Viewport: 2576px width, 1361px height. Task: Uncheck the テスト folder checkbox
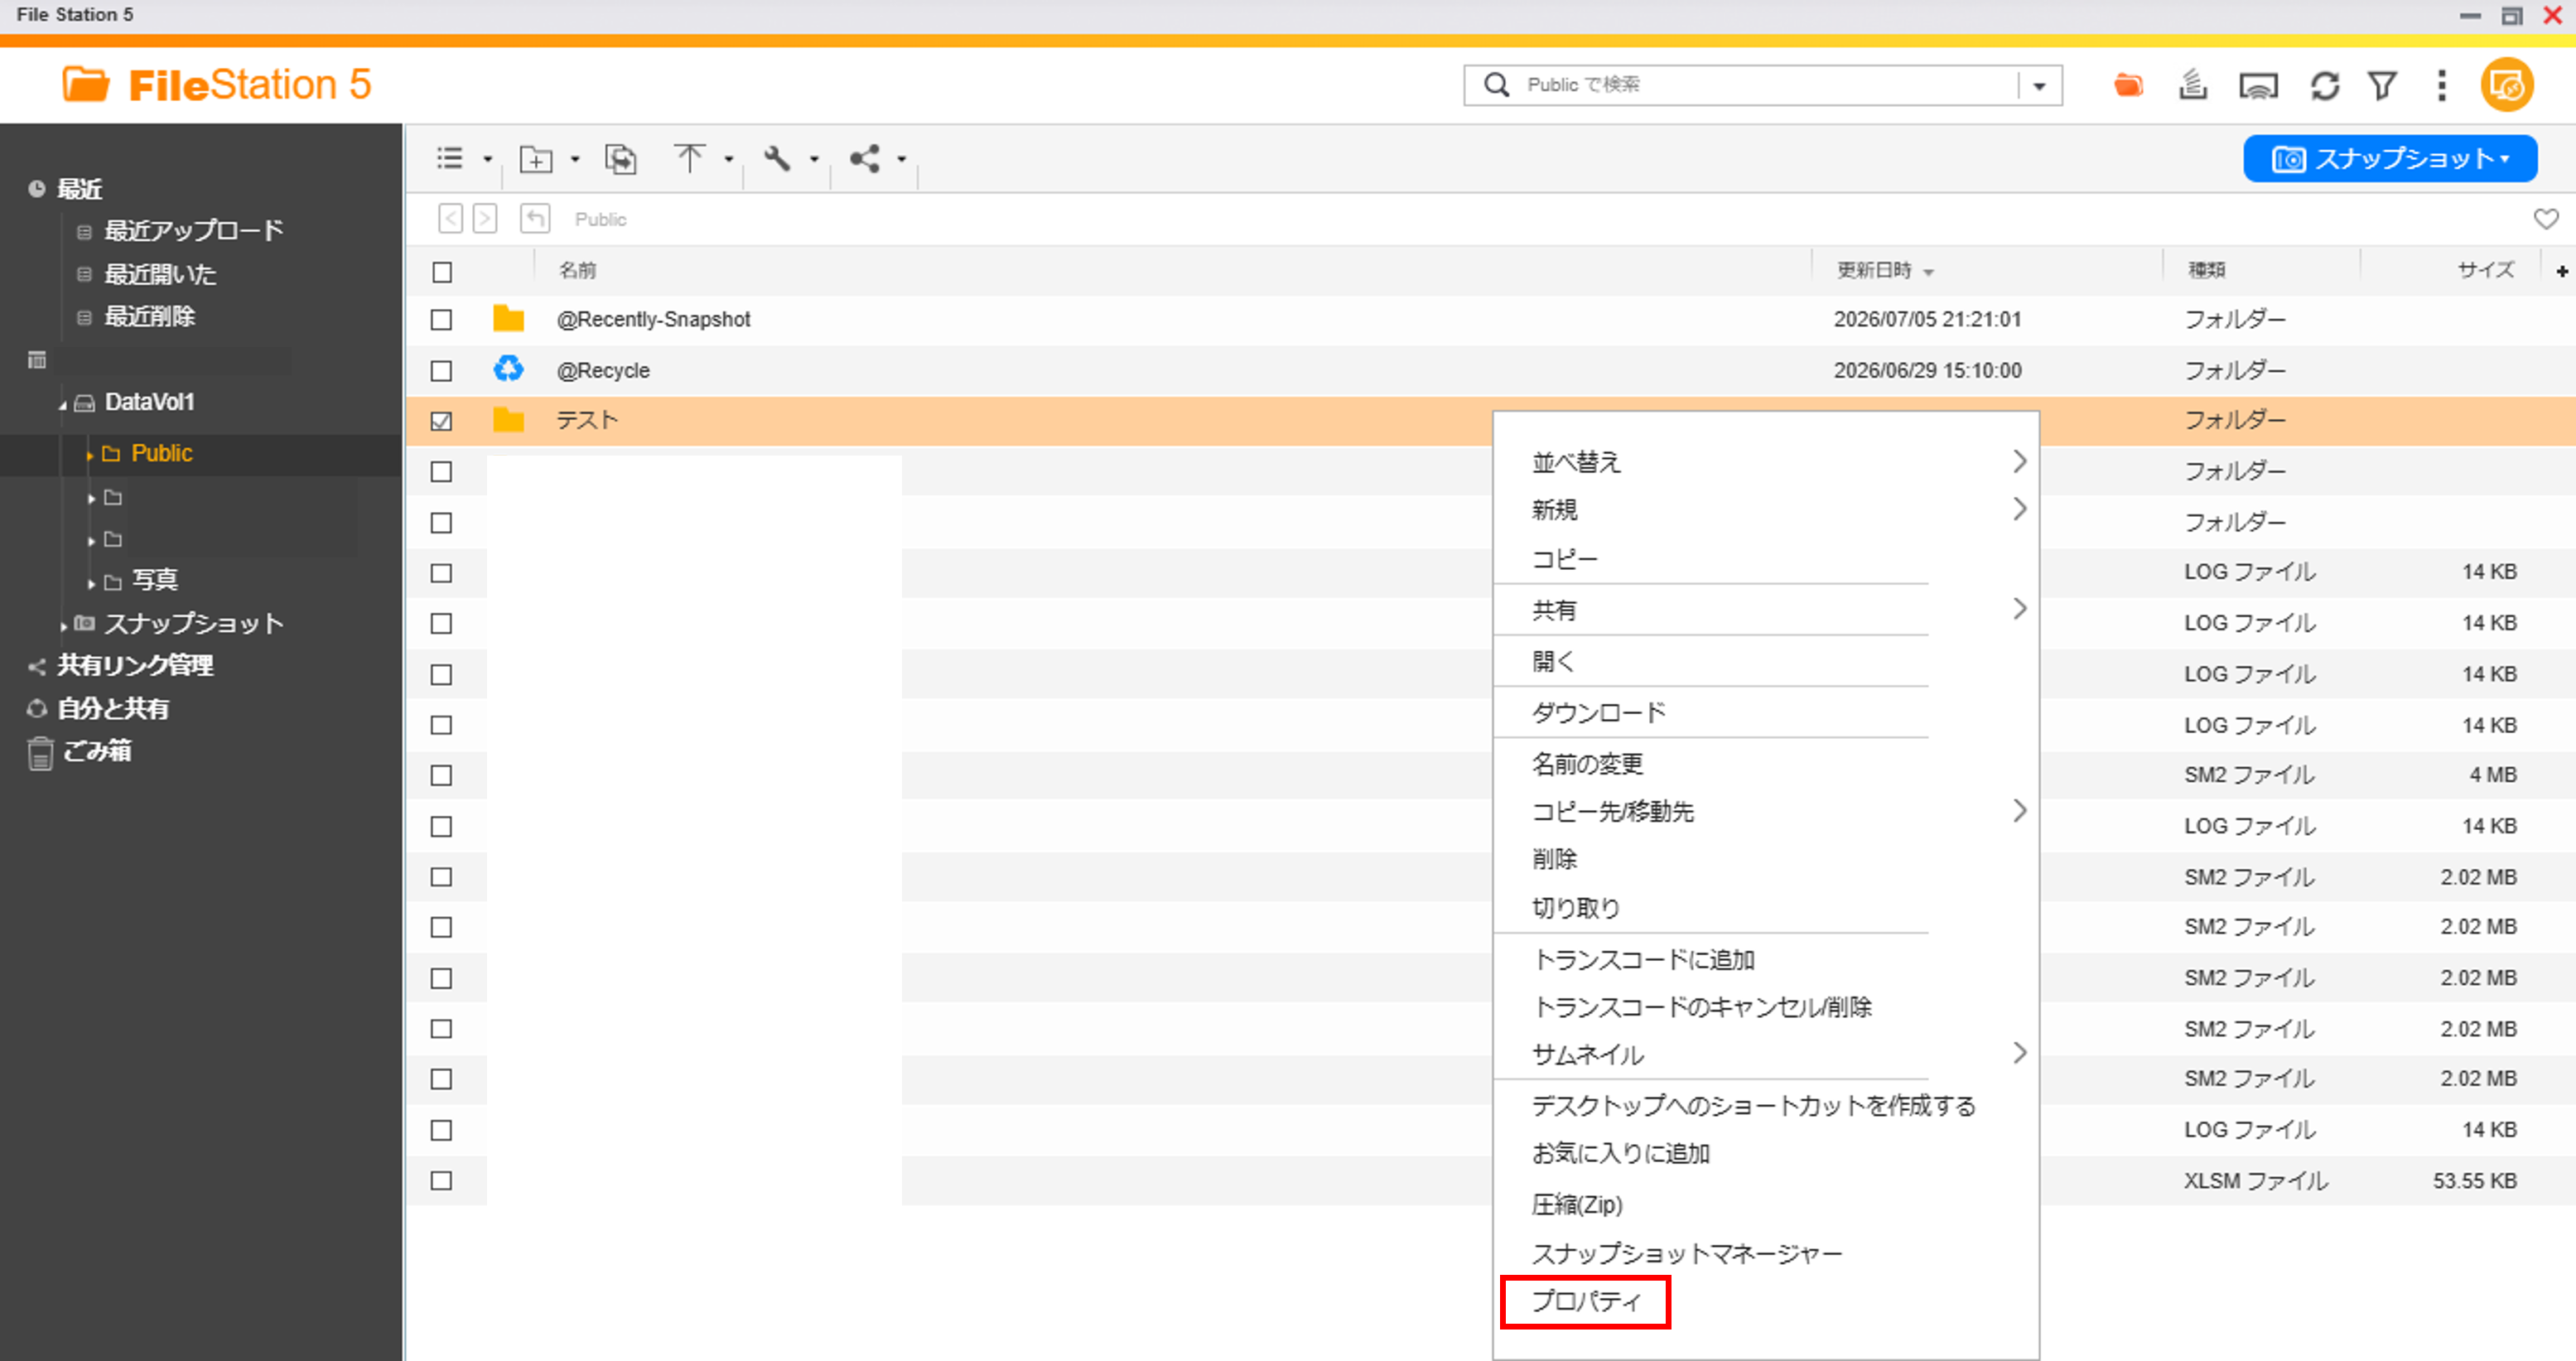coord(441,421)
